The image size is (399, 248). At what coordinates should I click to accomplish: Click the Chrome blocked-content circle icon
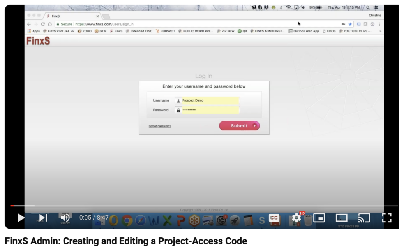(x=373, y=24)
